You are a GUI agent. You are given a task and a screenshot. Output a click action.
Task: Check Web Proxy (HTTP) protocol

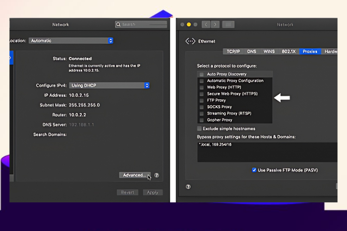[x=202, y=87]
